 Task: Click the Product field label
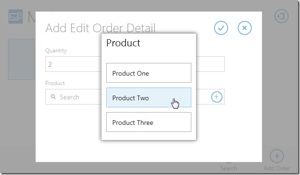click(x=55, y=83)
